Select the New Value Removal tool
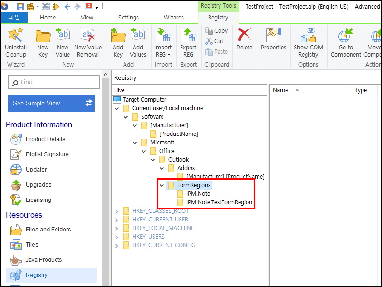382x287 pixels. [x=88, y=43]
